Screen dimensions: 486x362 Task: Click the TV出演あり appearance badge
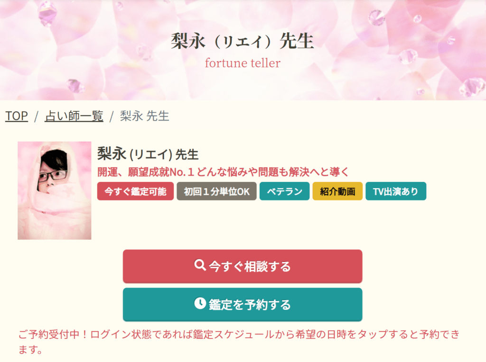coord(396,191)
